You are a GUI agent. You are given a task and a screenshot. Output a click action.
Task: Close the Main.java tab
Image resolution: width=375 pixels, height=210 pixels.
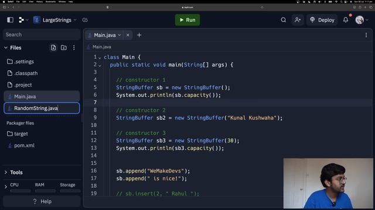point(128,35)
